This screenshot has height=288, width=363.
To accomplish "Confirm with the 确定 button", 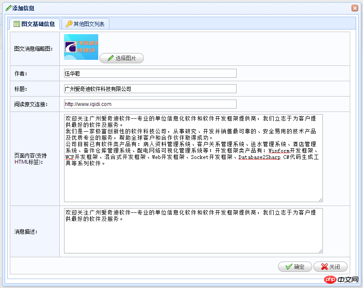I will click(295, 267).
